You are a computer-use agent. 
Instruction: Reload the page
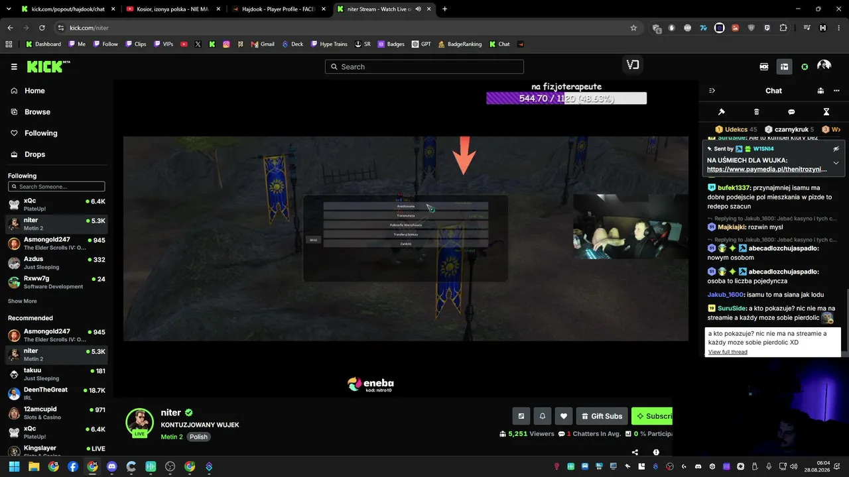tap(42, 28)
